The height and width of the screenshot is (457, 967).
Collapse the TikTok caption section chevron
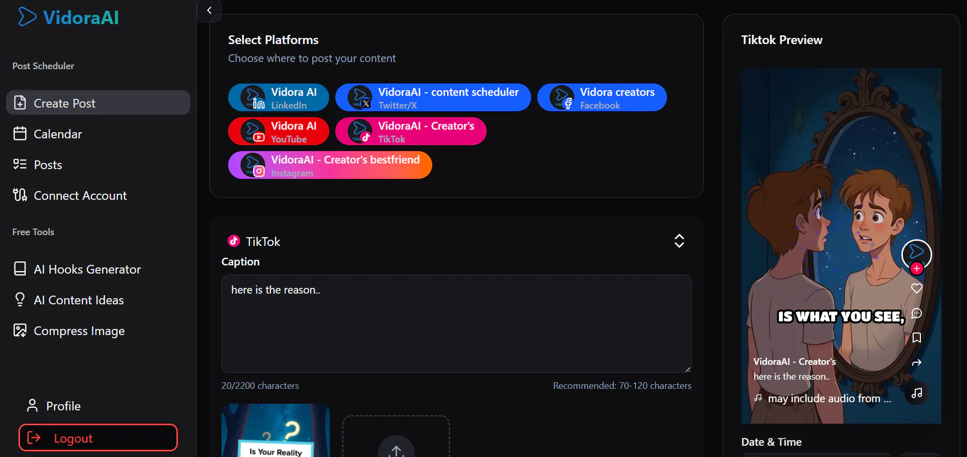(x=679, y=241)
